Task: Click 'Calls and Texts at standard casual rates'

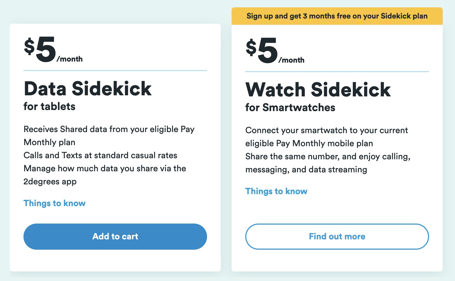Action: (x=100, y=155)
